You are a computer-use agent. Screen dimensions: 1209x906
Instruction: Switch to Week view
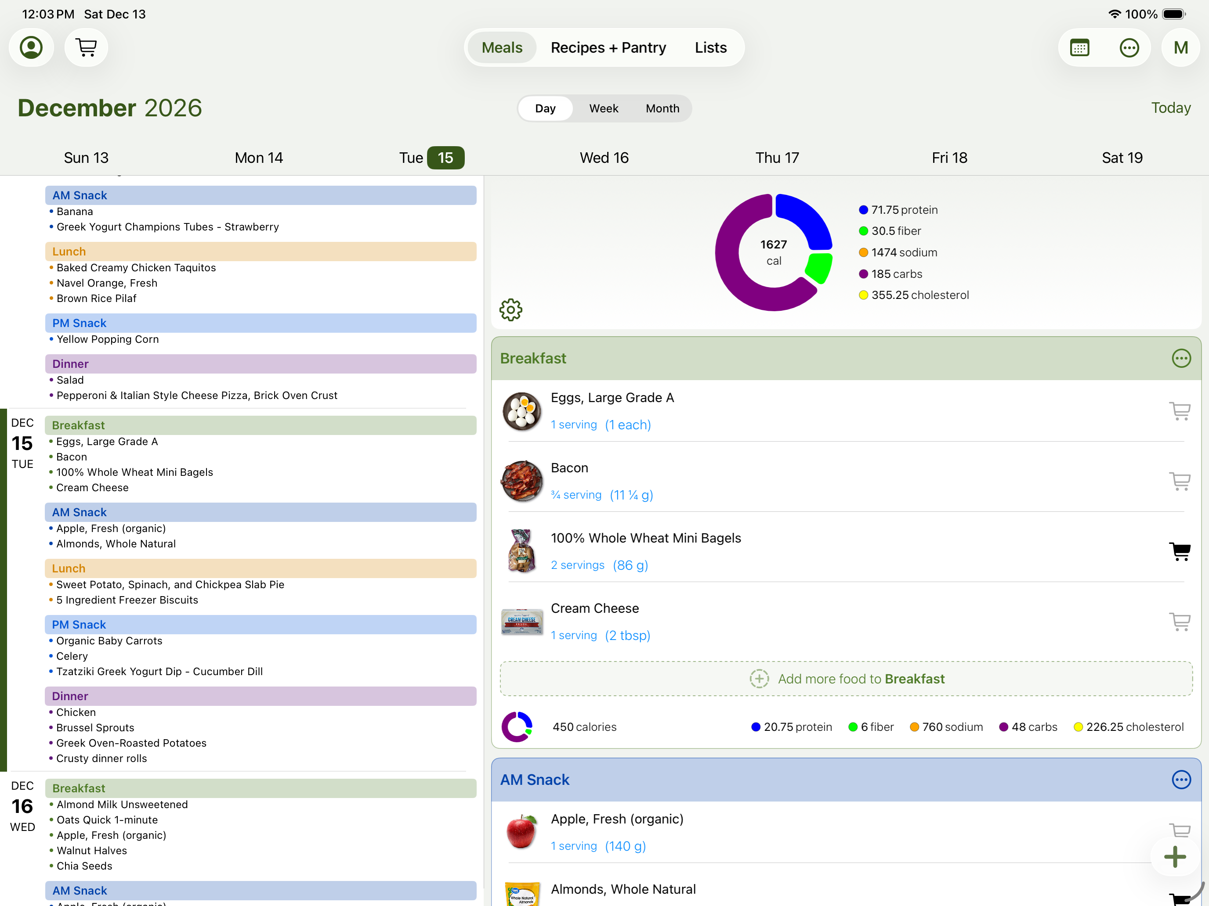[x=604, y=108]
